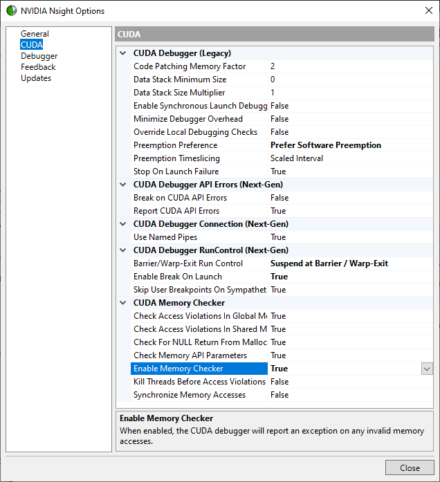The height and width of the screenshot is (482, 440).
Task: Select the Preemption Timeslicing property
Action: pos(199,158)
